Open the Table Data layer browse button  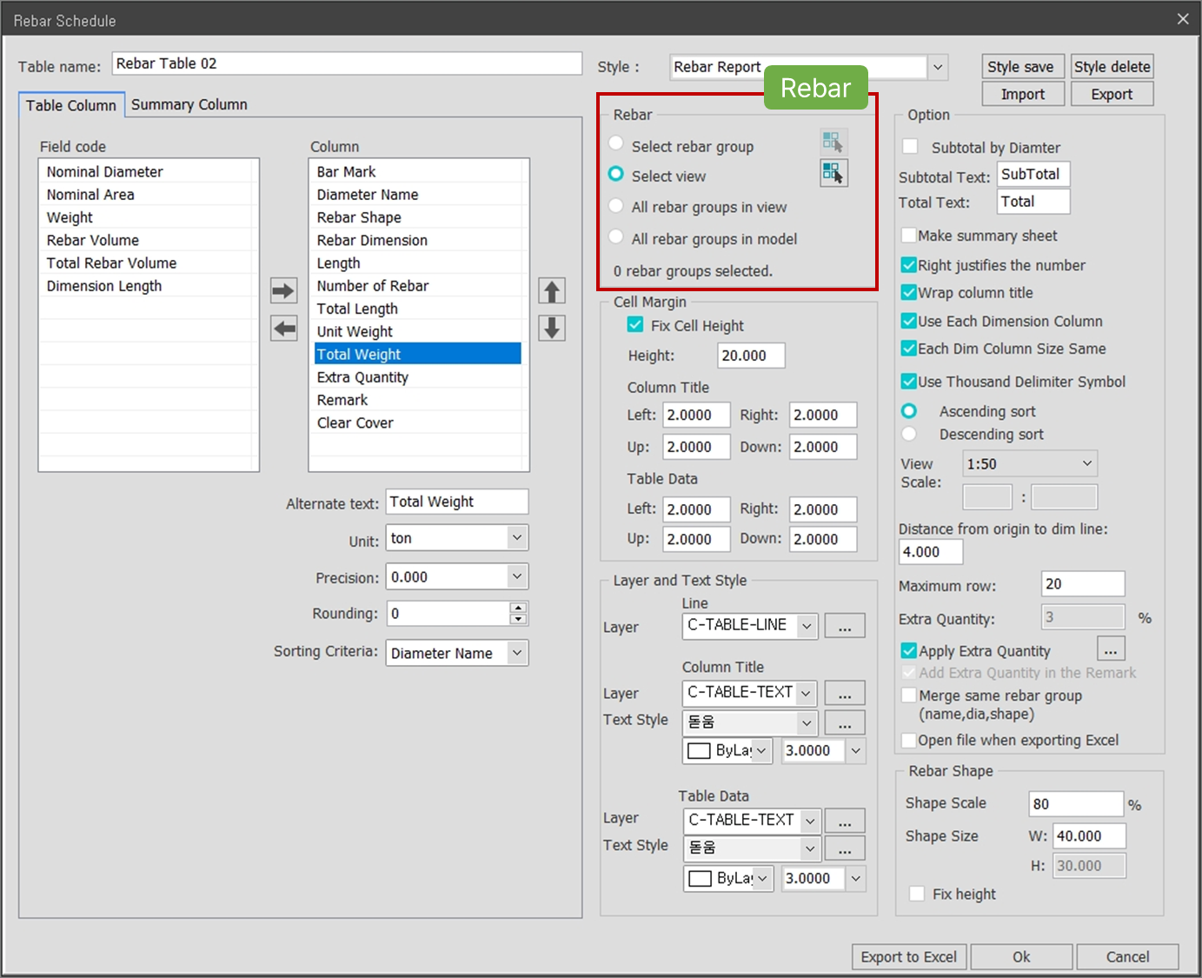845,821
